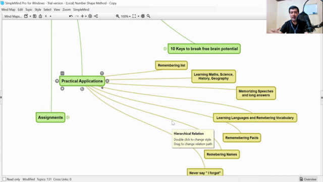
Task: Select the Assignments topic
Action: [50, 117]
